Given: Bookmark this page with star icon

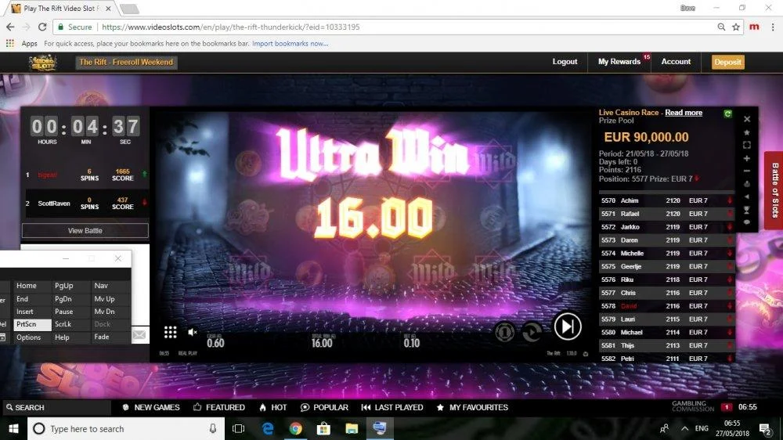Looking at the screenshot, I should [x=736, y=27].
